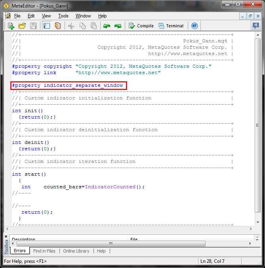Image resolution: width=265 pixels, height=268 pixels.
Task: Open the Help menu
Action: 103,16
